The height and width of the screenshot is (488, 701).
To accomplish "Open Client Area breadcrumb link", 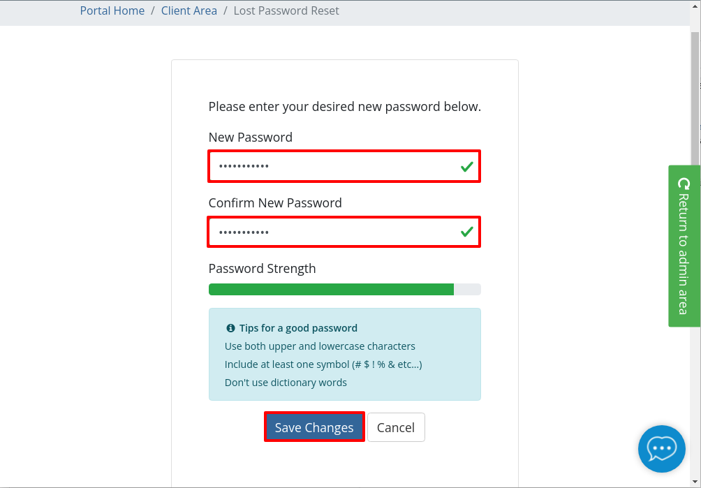I will coord(189,10).
